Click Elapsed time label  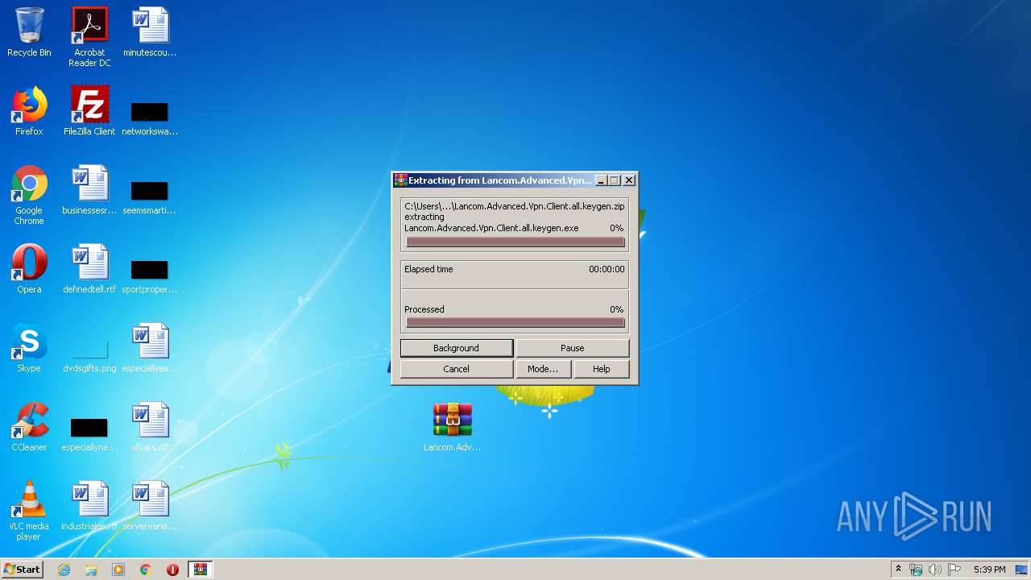click(429, 269)
